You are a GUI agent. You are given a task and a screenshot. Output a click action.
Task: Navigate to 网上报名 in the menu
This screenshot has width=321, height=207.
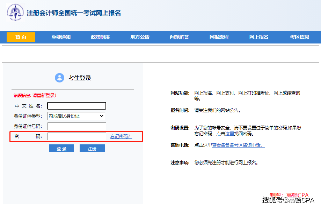pyautogui.click(x=259, y=37)
